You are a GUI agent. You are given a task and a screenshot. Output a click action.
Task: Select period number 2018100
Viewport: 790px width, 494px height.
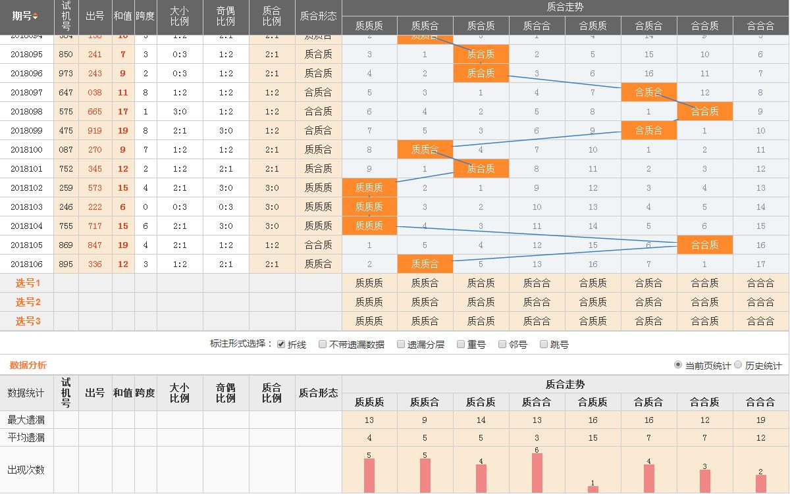tap(26, 150)
